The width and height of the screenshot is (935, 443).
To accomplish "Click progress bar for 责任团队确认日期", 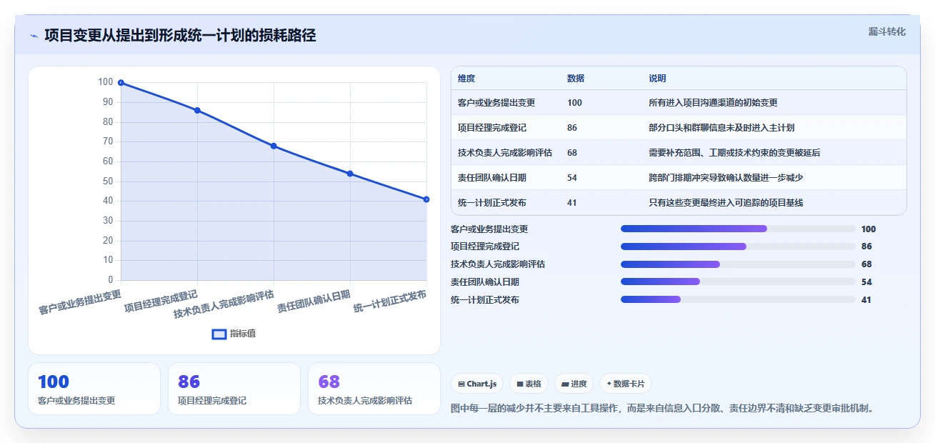I will [738, 282].
